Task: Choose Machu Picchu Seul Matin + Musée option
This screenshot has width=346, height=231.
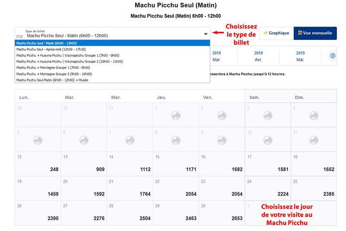Action: [112, 80]
